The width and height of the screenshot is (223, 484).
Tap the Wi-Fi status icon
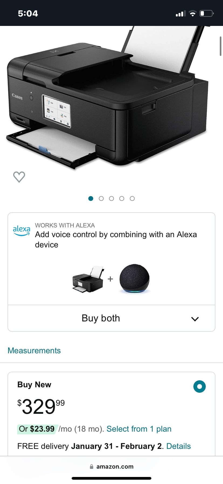[x=193, y=14]
